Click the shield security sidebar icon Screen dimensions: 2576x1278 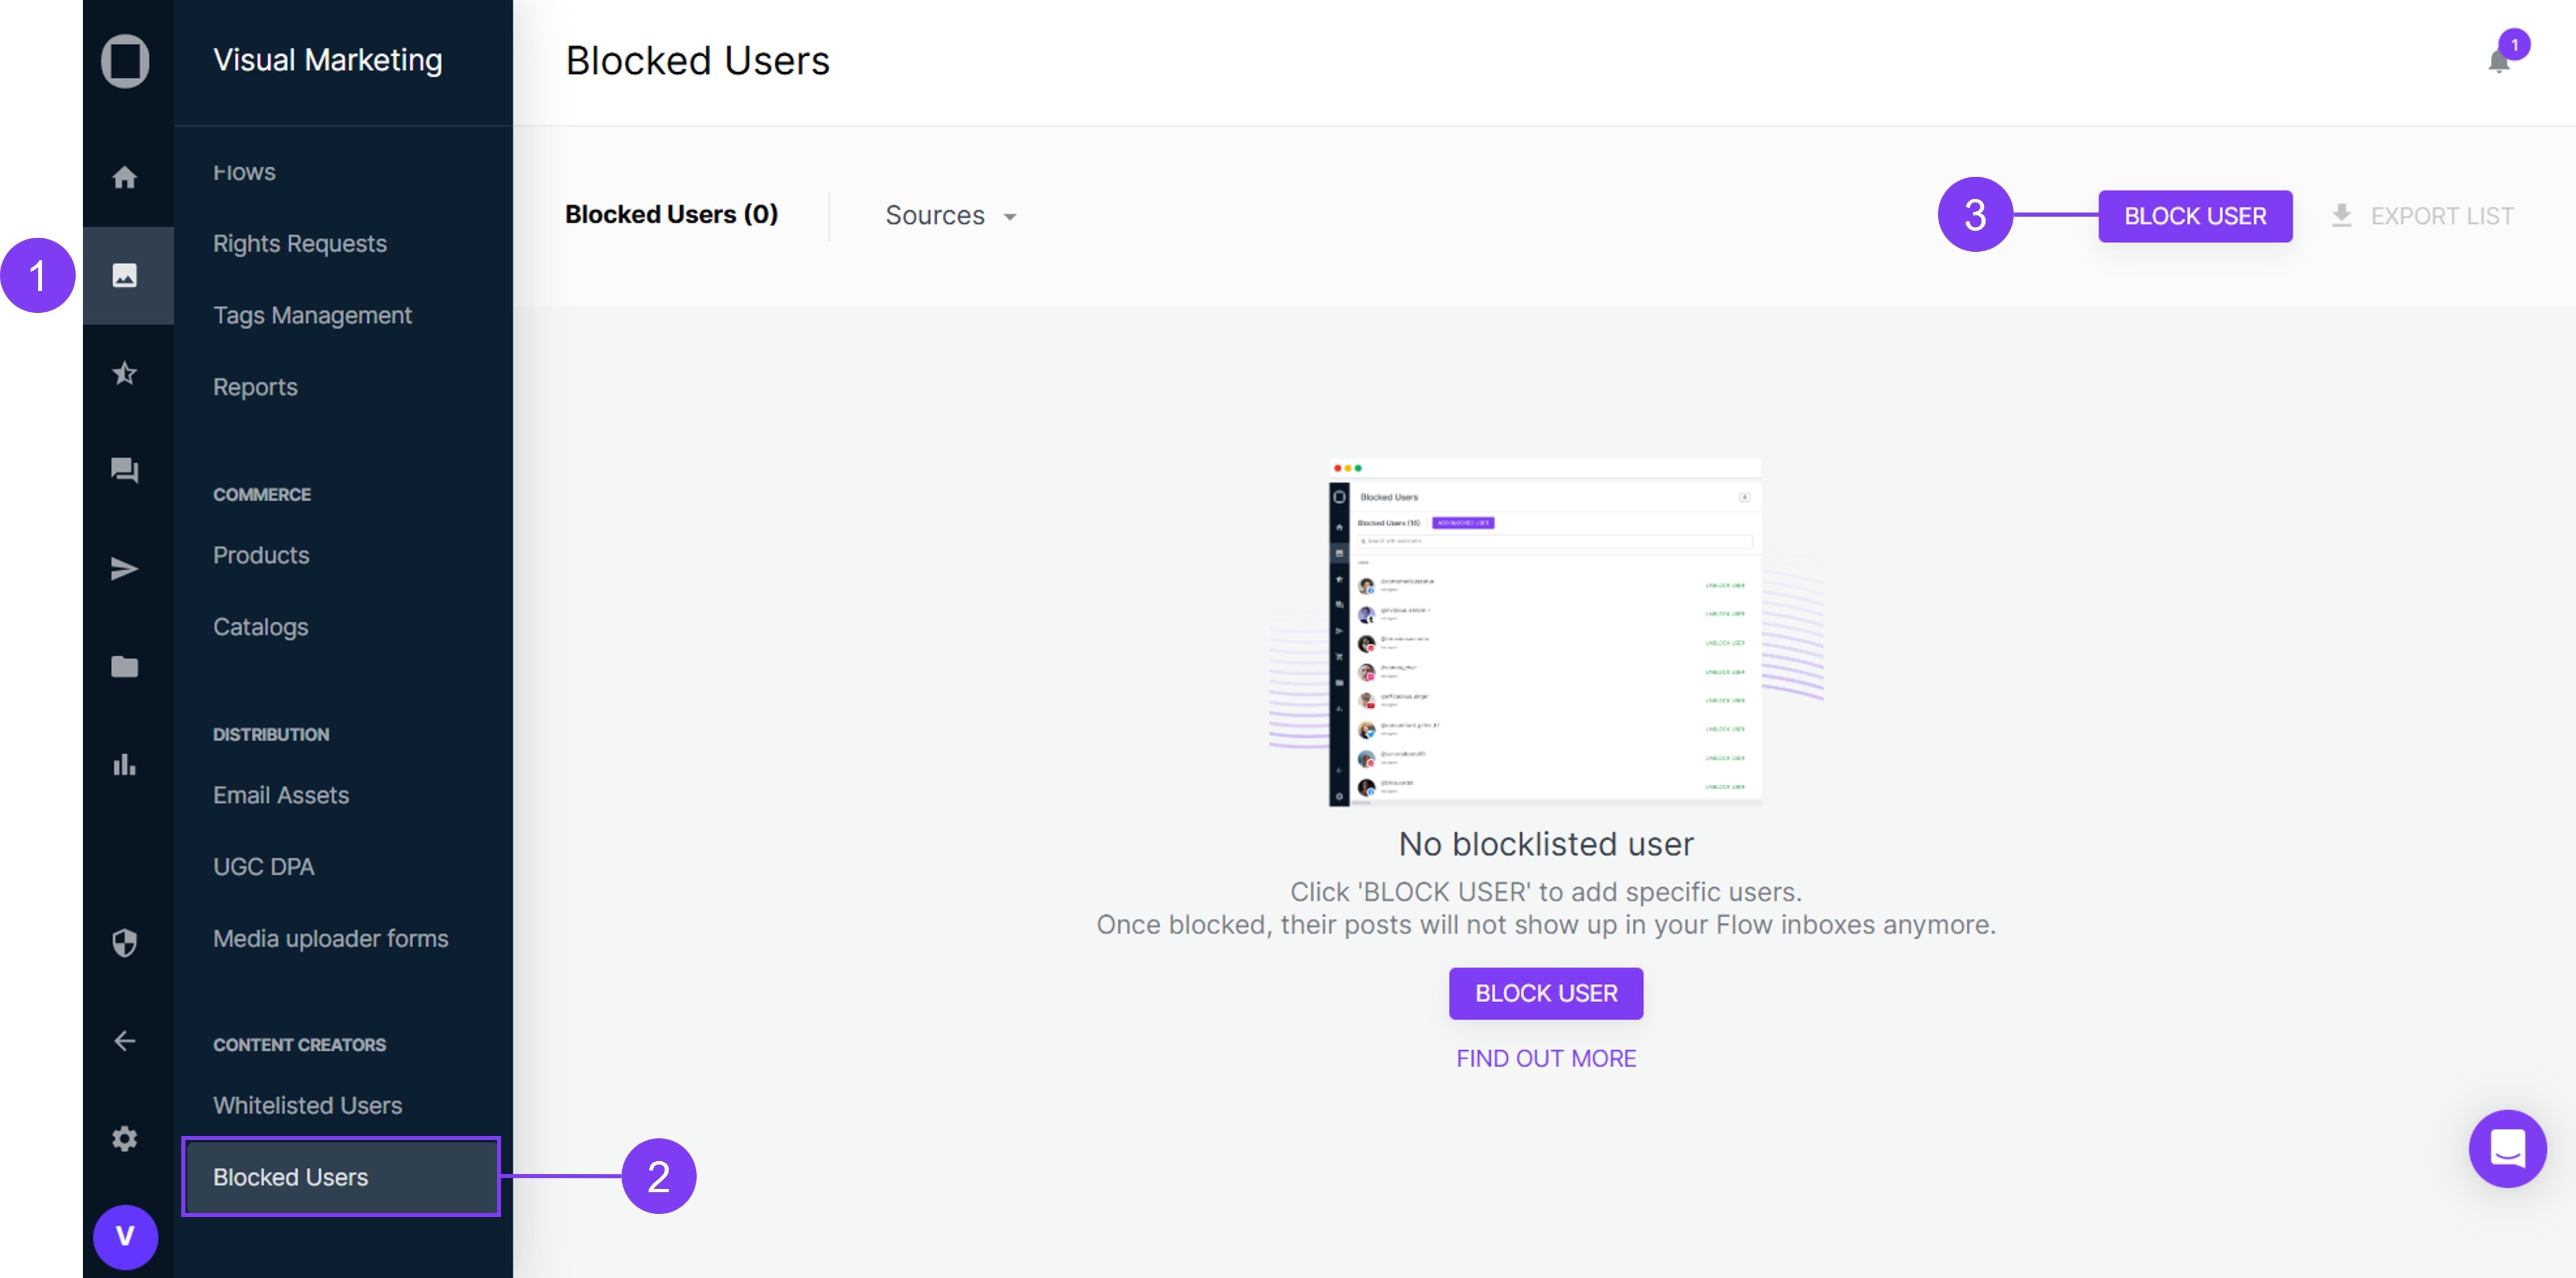pos(124,942)
